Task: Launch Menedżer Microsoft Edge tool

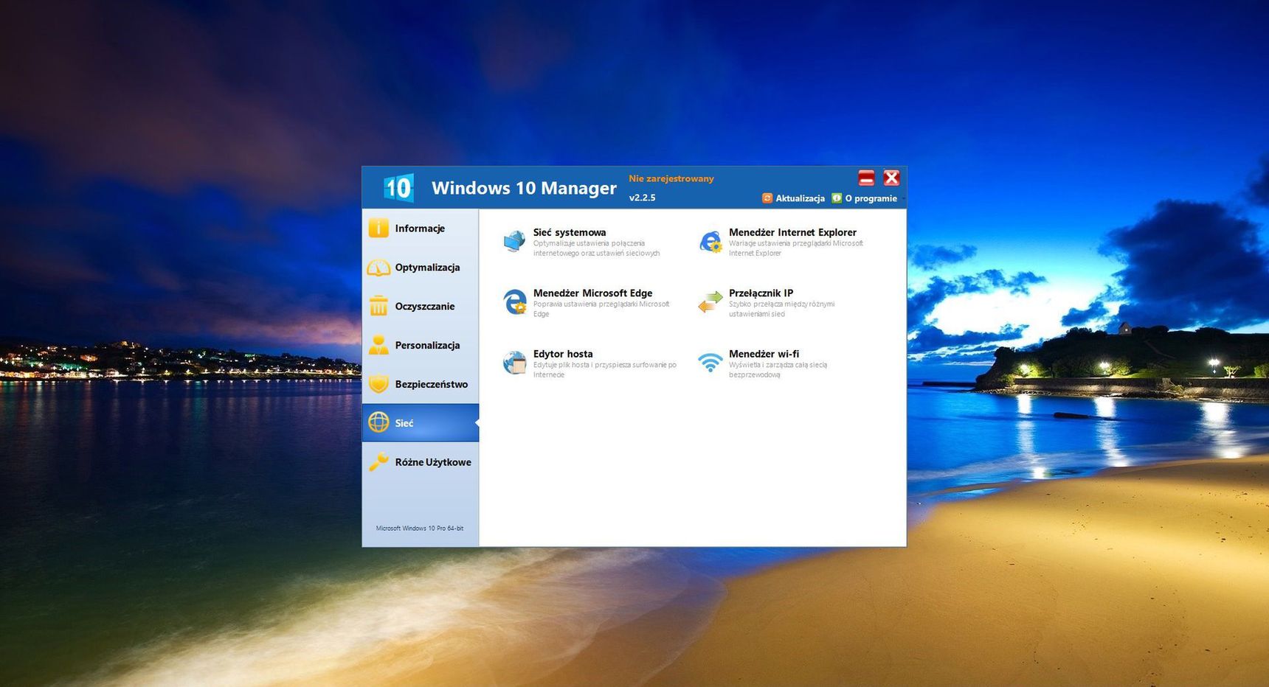Action: [x=592, y=293]
